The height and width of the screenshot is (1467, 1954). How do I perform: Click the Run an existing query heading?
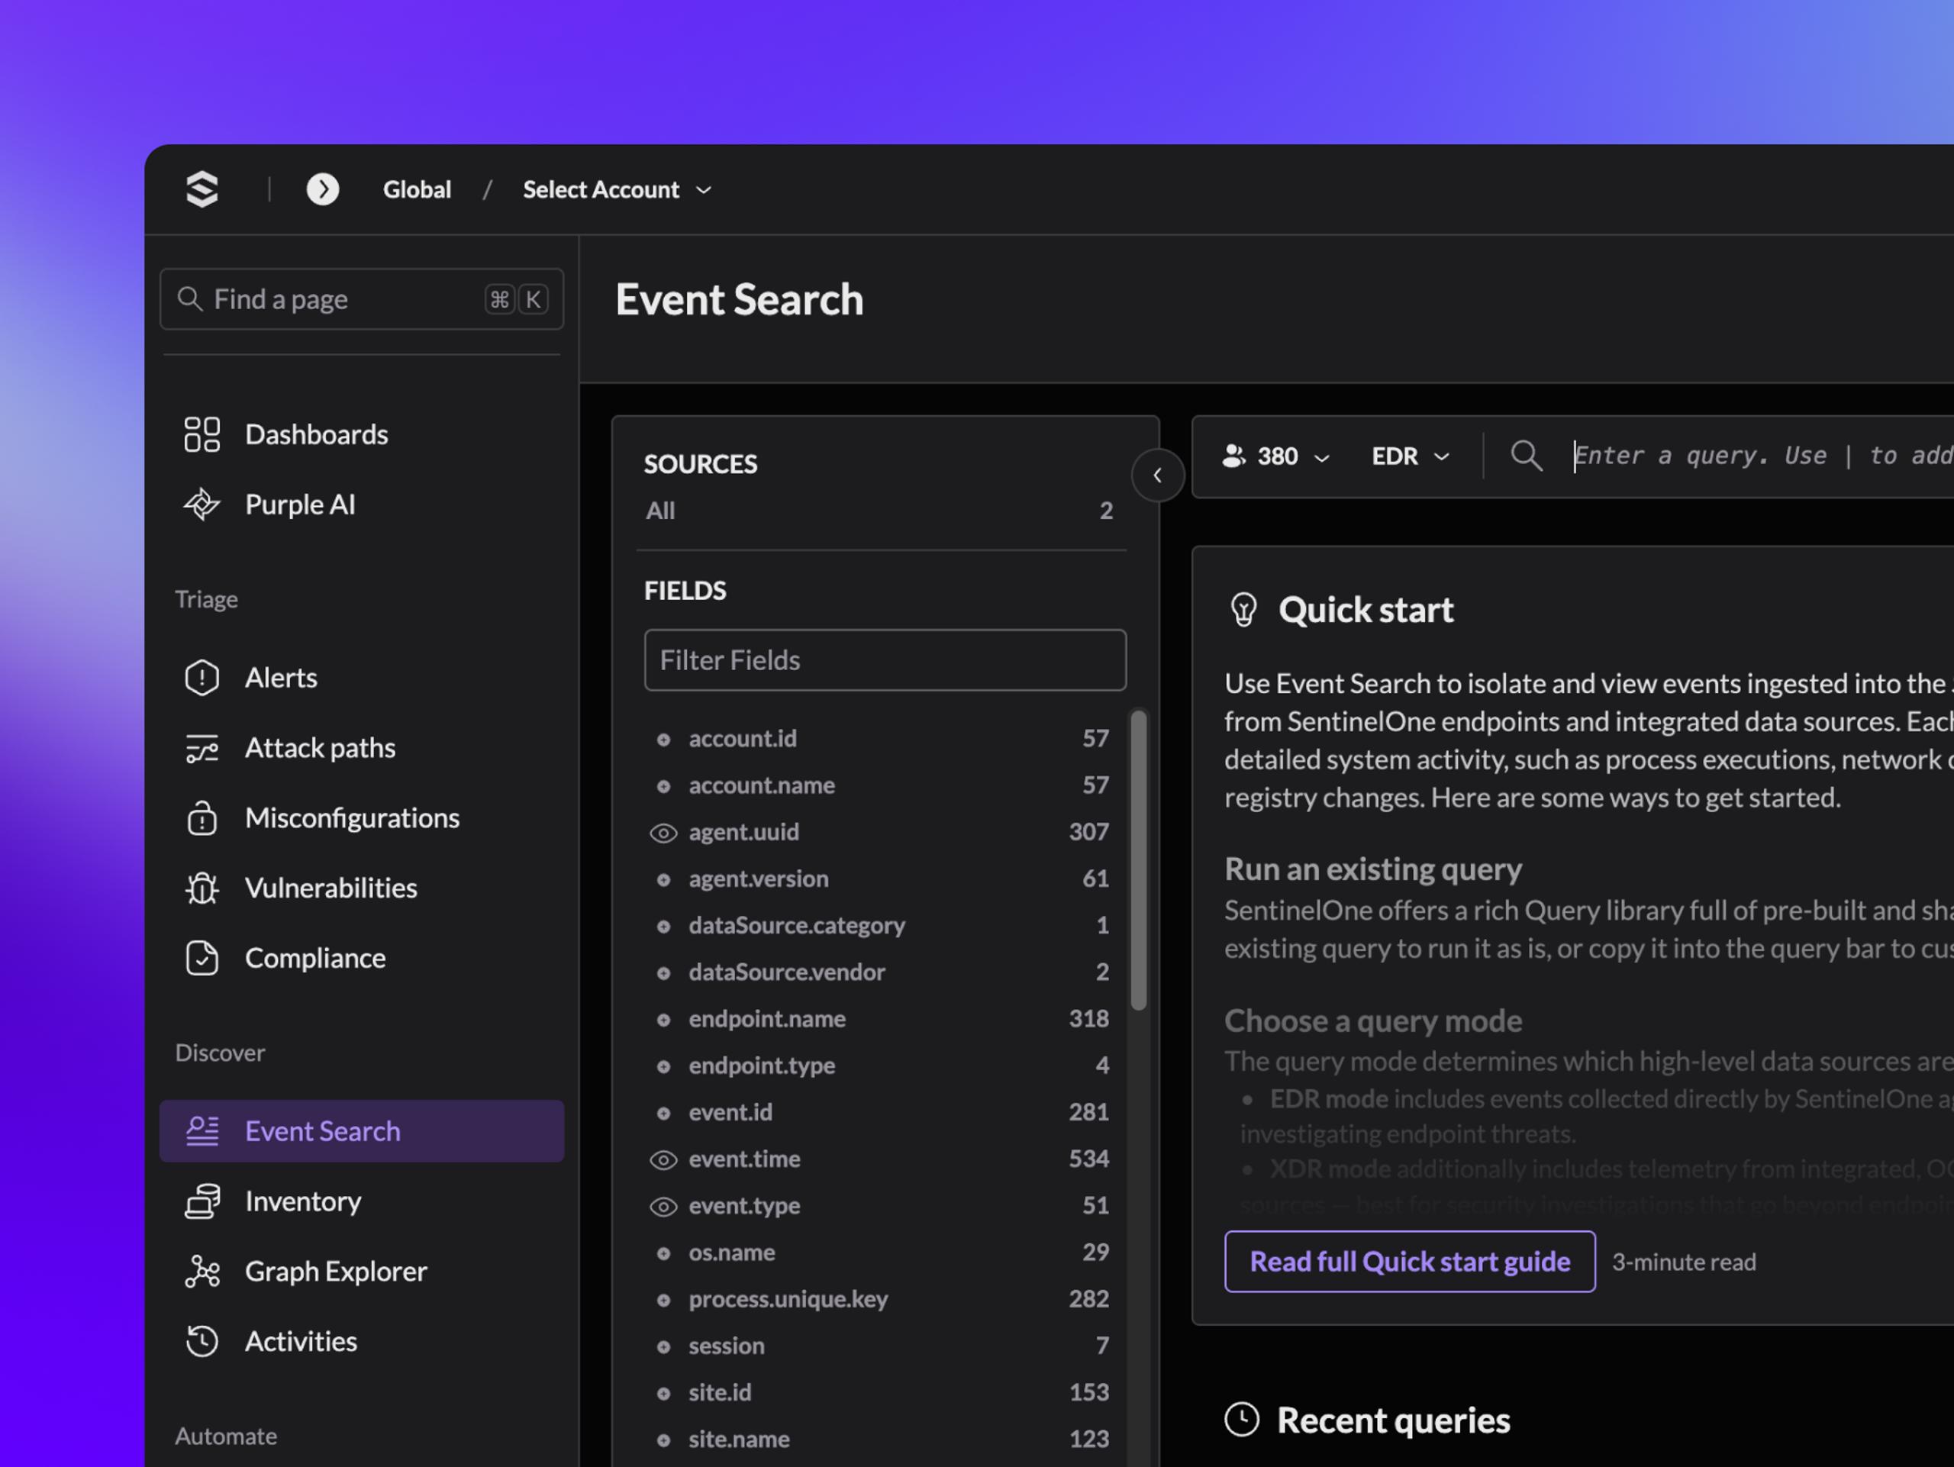pos(1372,870)
